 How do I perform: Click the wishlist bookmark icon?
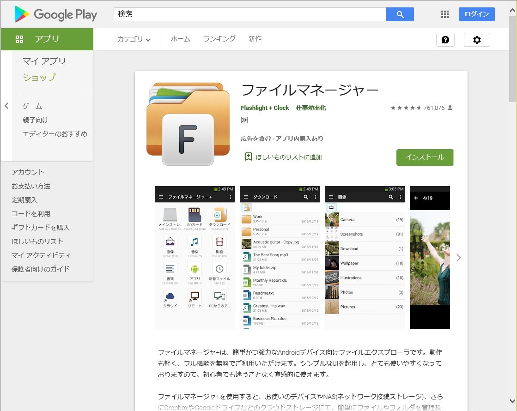(x=249, y=157)
